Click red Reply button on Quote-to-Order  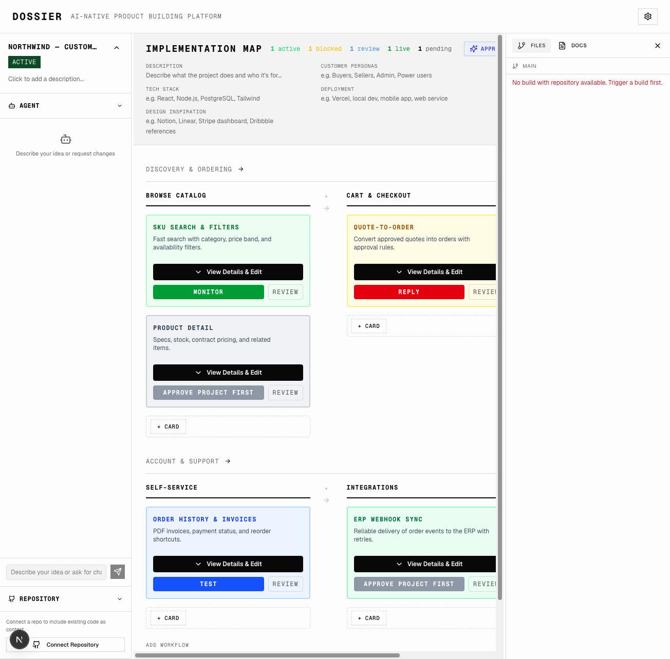coord(409,292)
